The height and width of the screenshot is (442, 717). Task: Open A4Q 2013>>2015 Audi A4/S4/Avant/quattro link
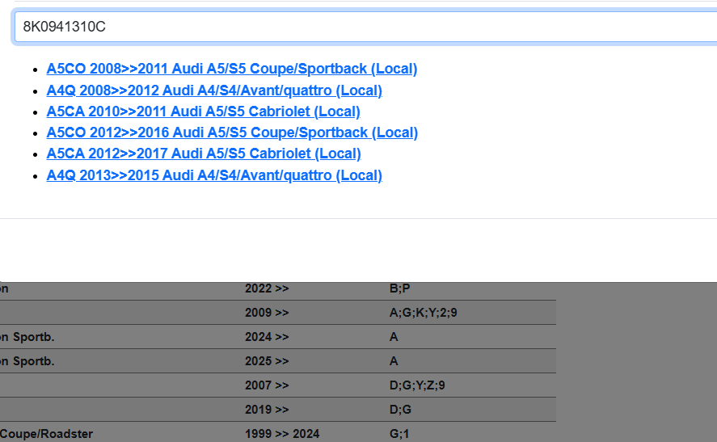pyautogui.click(x=214, y=175)
